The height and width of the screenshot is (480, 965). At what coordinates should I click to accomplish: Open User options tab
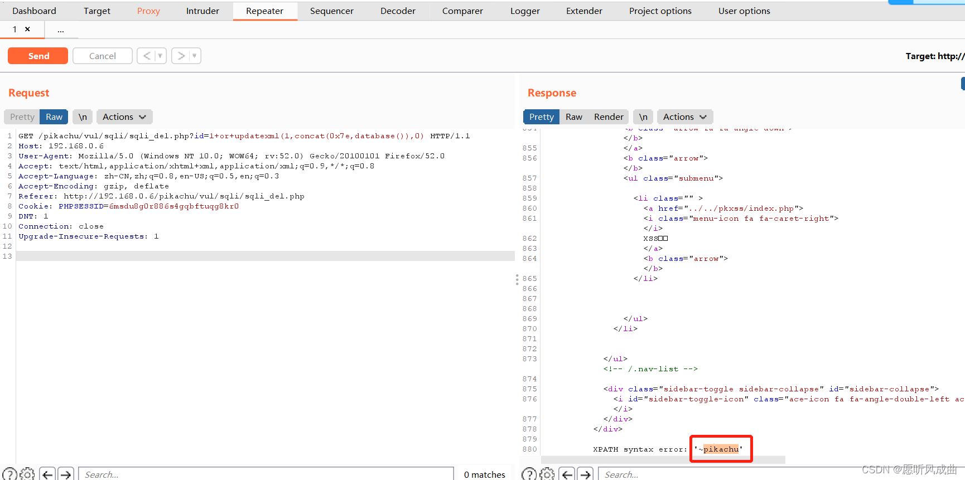pos(744,11)
